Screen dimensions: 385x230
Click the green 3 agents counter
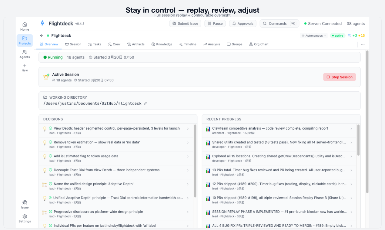coord(355,36)
